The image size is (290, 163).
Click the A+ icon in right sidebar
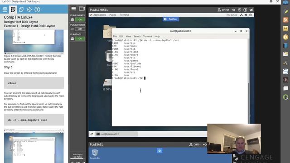coord(285,80)
